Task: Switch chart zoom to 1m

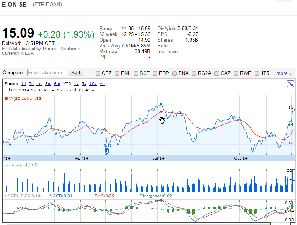Action: tap(39, 84)
